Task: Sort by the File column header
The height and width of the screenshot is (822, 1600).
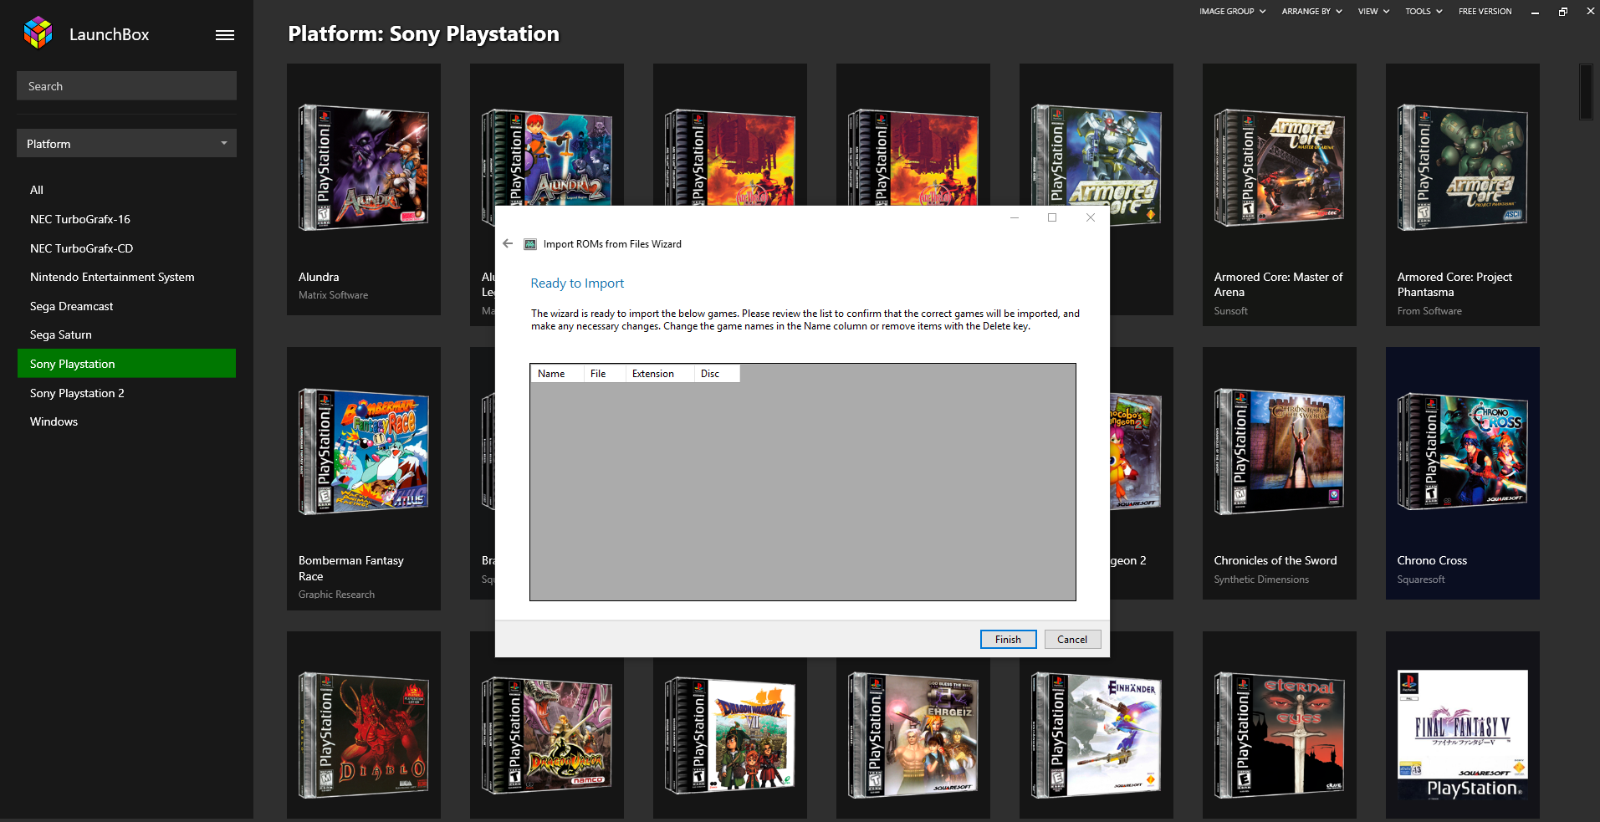Action: (x=605, y=374)
